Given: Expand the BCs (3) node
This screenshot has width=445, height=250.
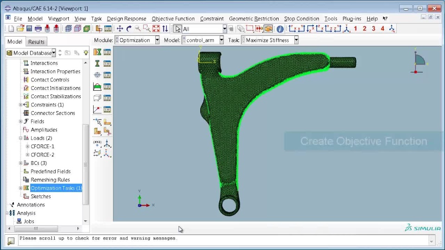Looking at the screenshot, I should 21,163.
